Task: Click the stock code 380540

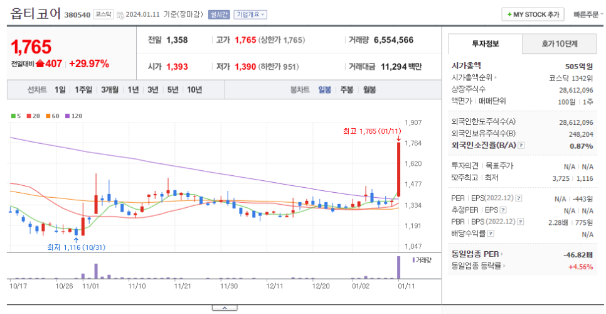Action: tap(77, 15)
